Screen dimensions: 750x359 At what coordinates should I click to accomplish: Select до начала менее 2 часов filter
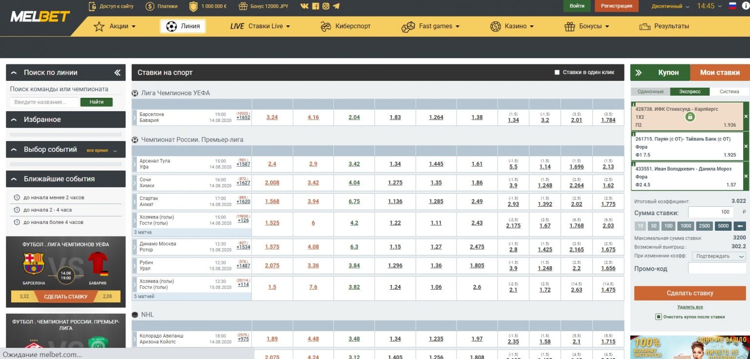click(x=54, y=198)
